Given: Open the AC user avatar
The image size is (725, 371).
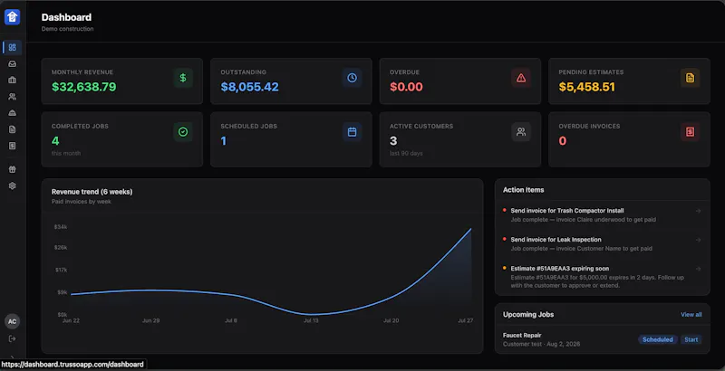Looking at the screenshot, I should (x=13, y=321).
